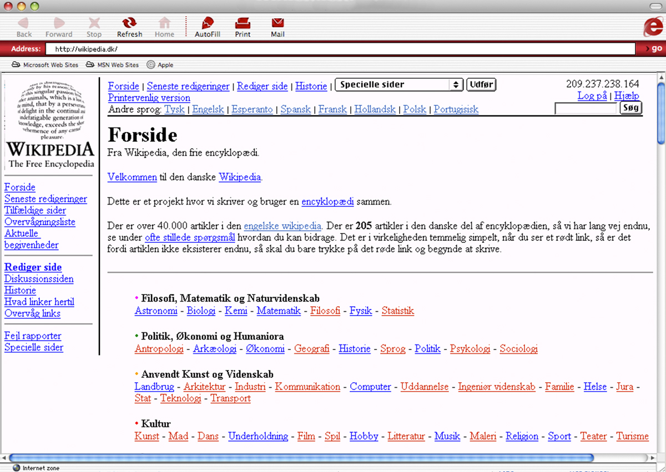Image resolution: width=666 pixels, height=472 pixels.
Task: Open the Printervenlig version link
Action: point(149,98)
